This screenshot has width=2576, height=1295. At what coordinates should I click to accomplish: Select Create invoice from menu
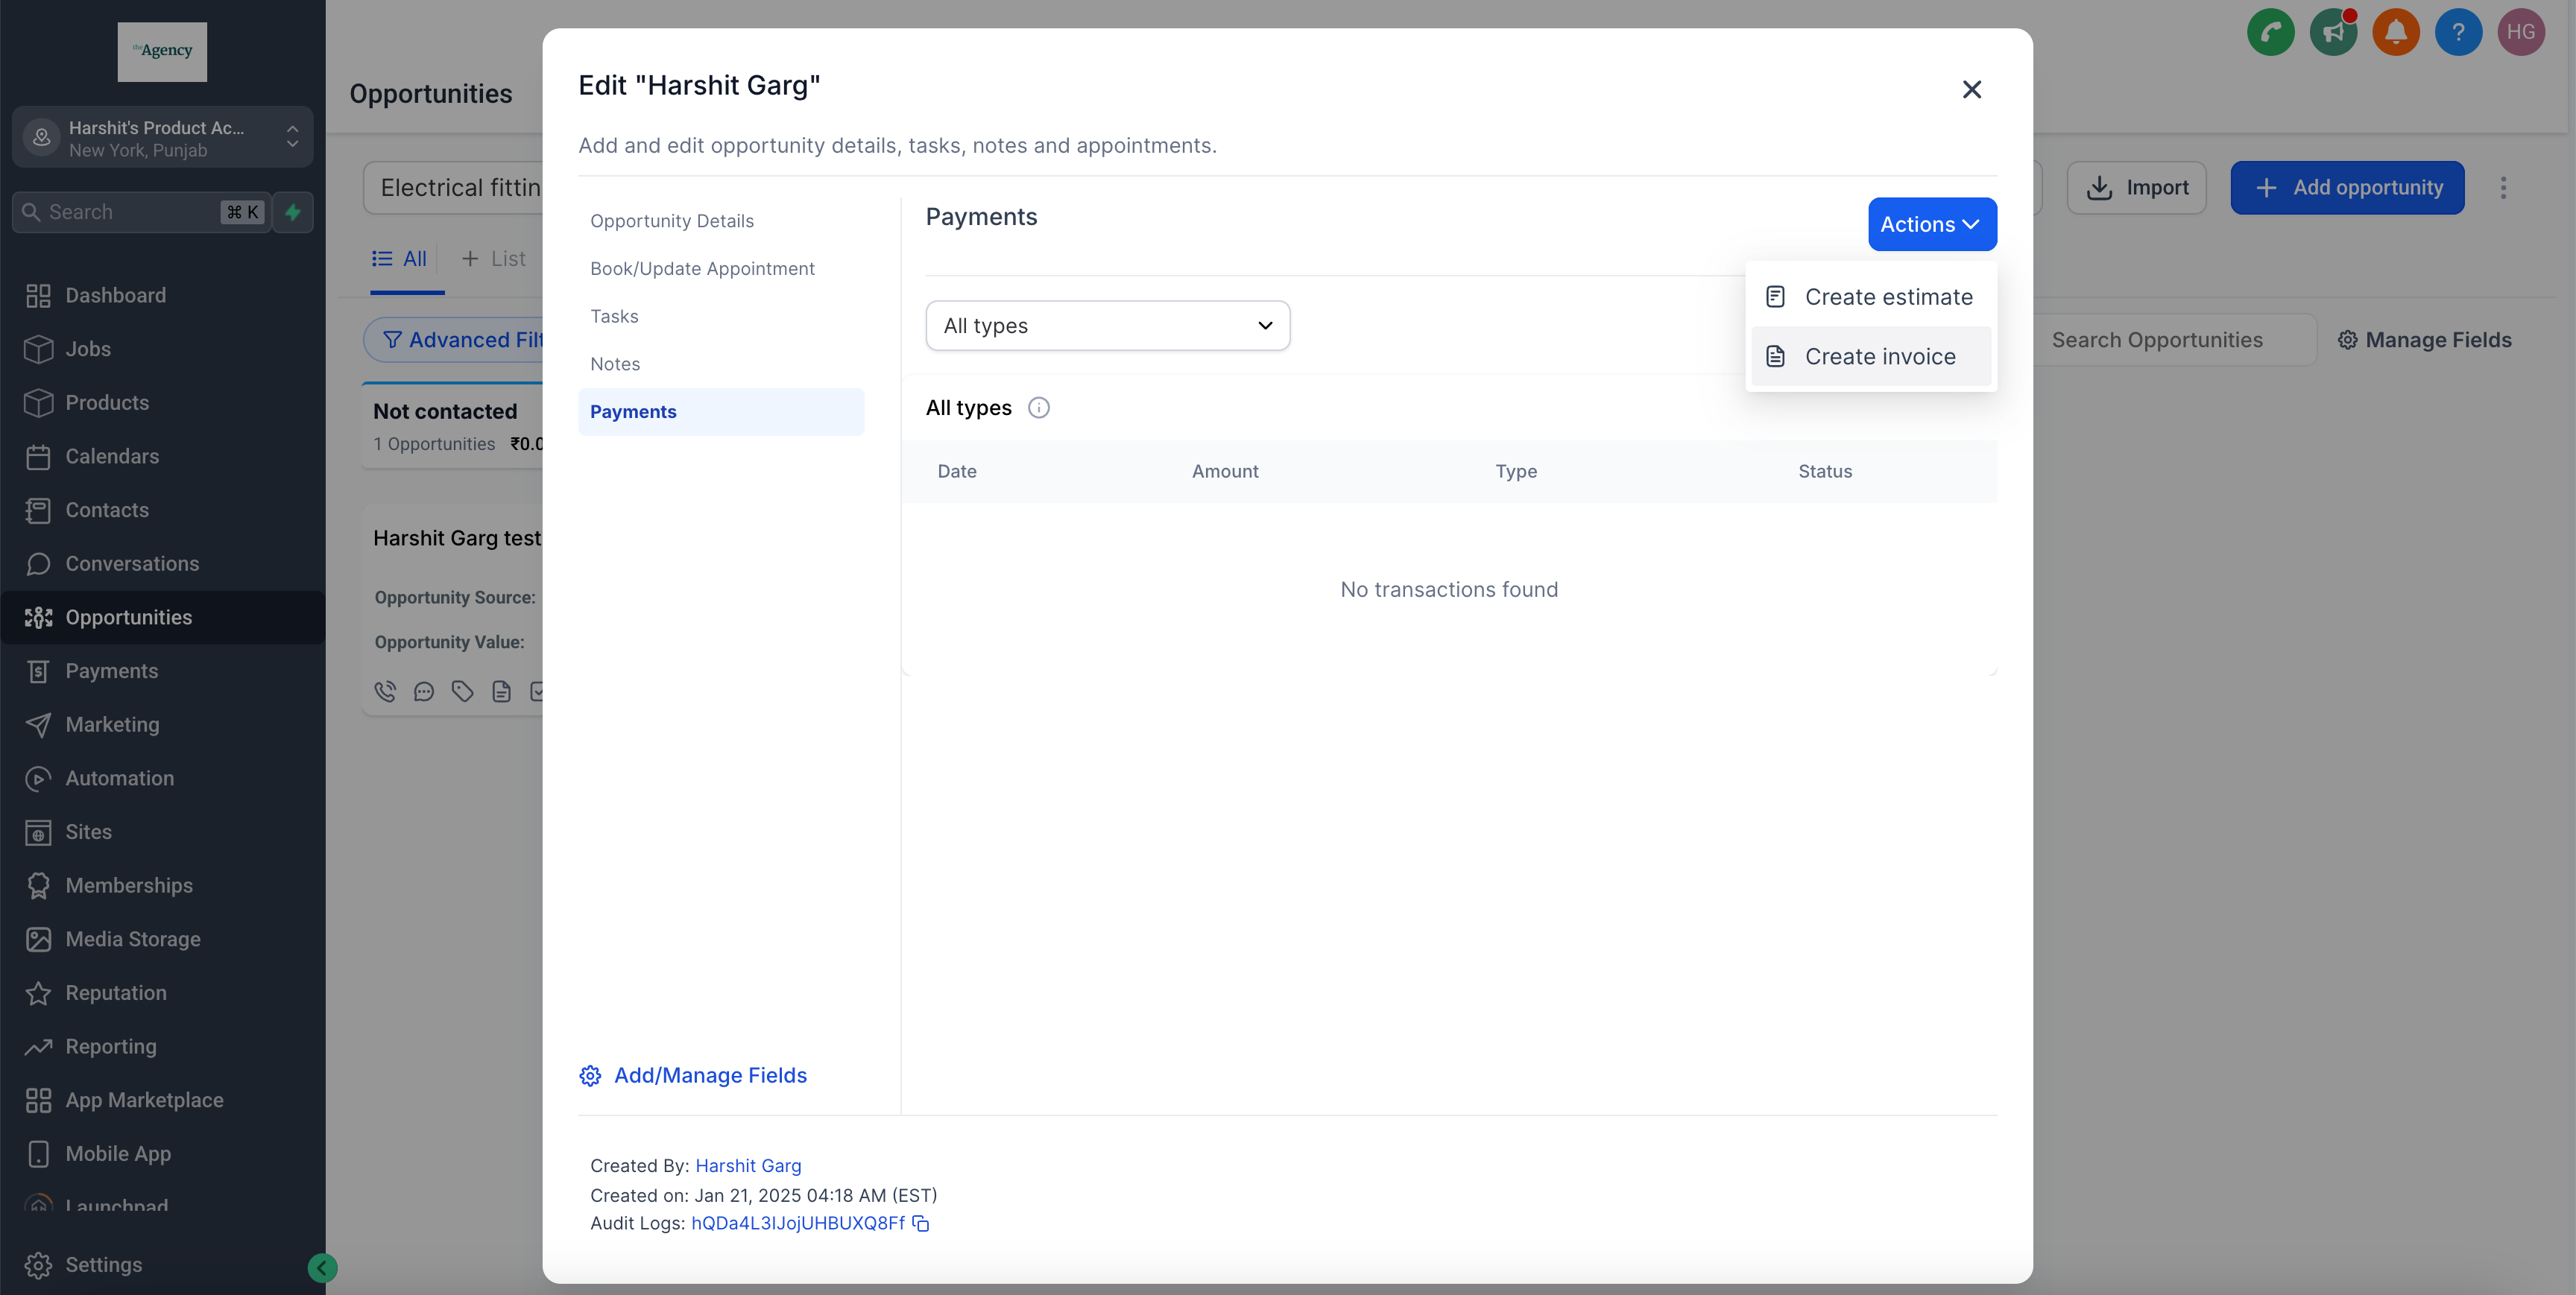(x=1879, y=357)
